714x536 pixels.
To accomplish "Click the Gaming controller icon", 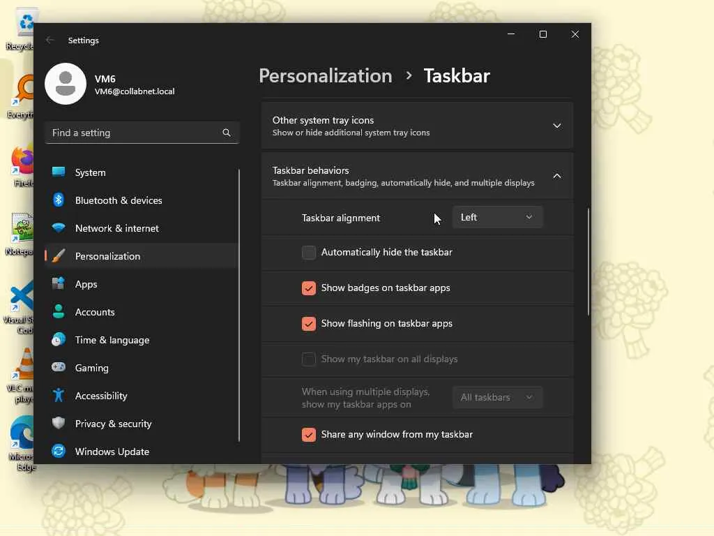I will click(59, 367).
